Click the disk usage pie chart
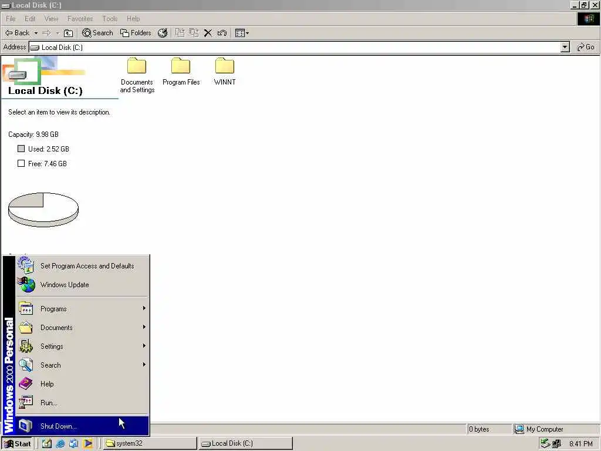Viewport: 601px width, 451px height. coord(43,210)
